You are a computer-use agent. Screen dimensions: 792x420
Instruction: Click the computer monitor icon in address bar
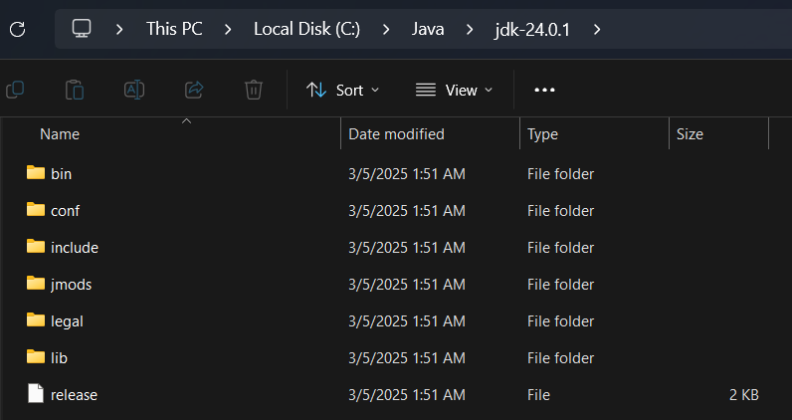[x=82, y=29]
